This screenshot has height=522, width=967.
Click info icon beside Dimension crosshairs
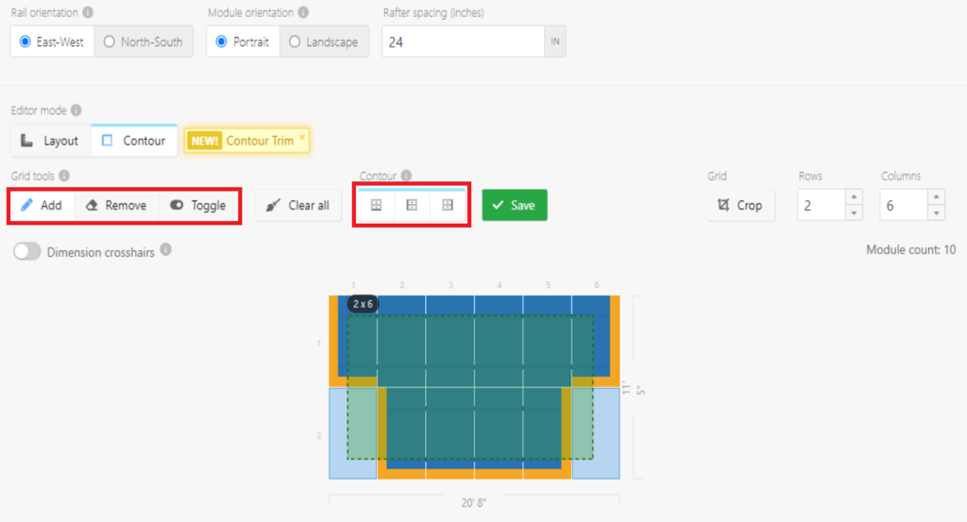pyautogui.click(x=165, y=250)
